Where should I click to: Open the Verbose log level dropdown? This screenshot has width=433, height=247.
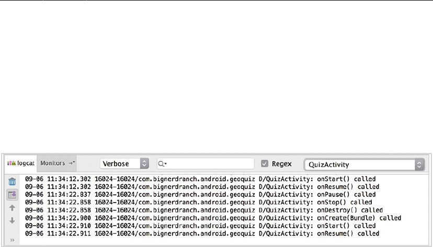pos(124,164)
